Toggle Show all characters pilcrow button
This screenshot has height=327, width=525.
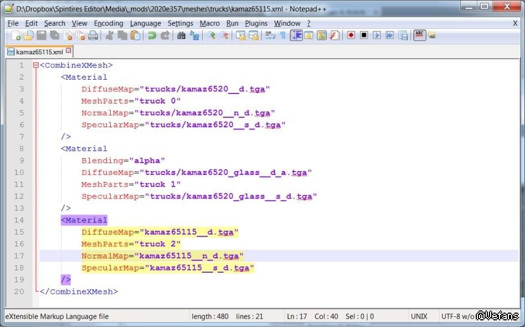pyautogui.click(x=282, y=35)
